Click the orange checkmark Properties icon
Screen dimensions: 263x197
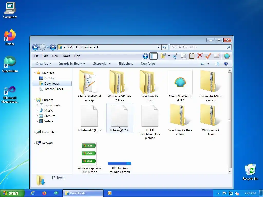click(208, 56)
